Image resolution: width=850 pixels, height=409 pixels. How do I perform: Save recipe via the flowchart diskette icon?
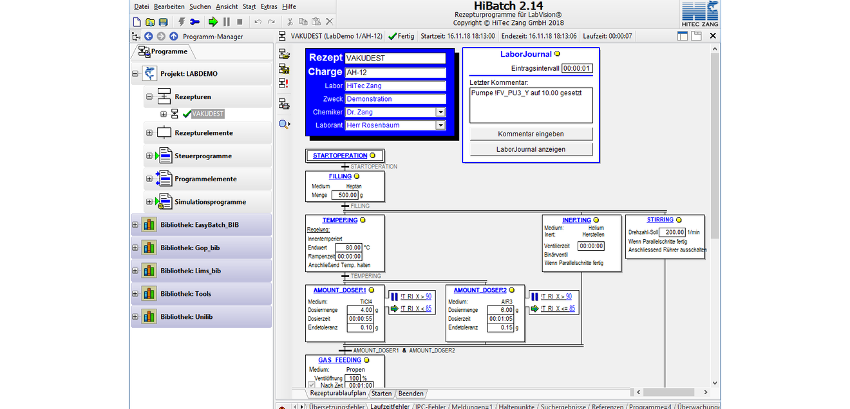tap(284, 68)
